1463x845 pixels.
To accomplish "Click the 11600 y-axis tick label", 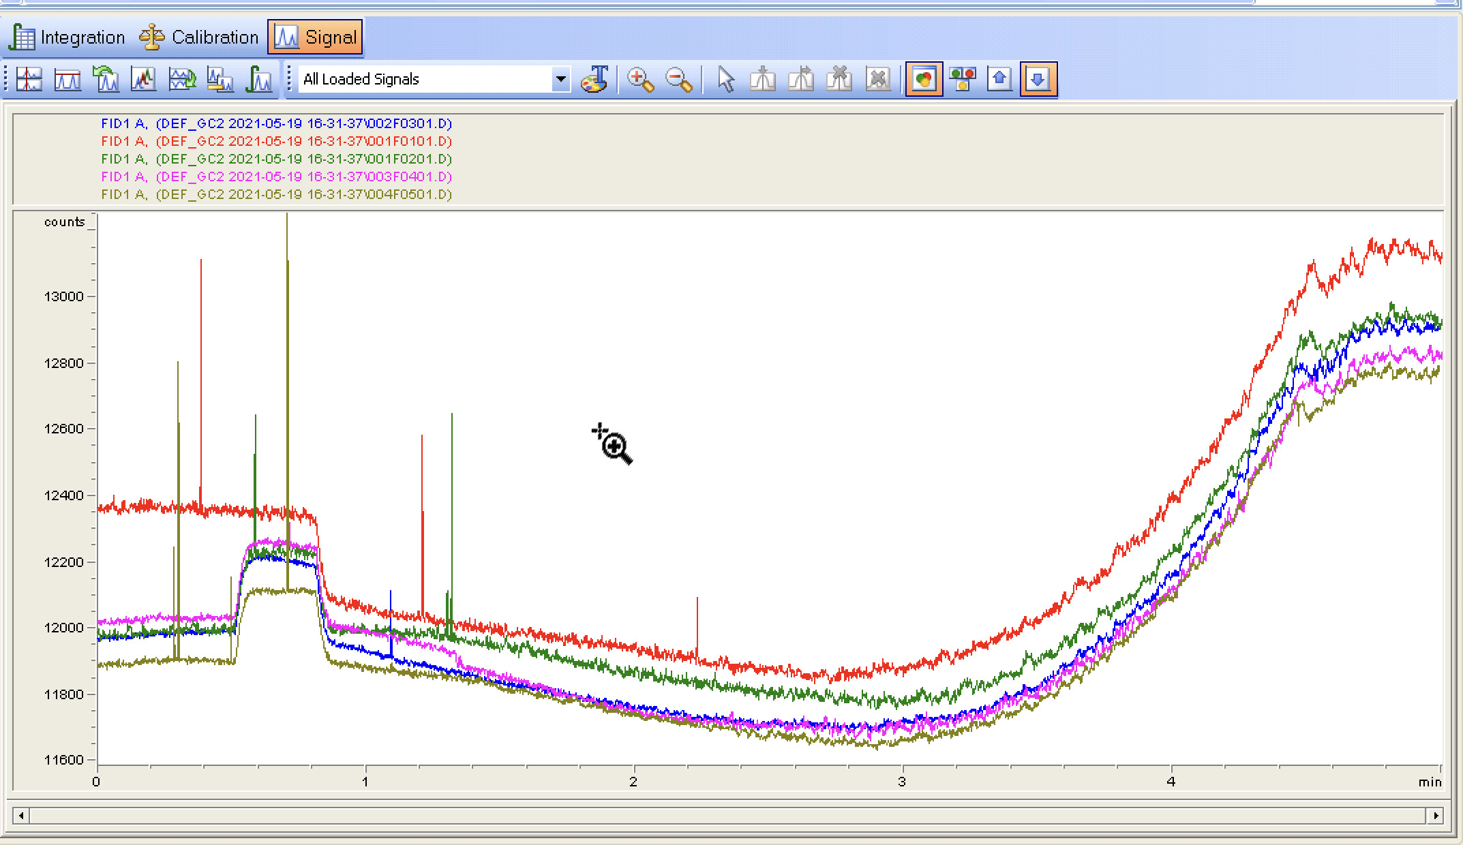I will click(x=63, y=760).
